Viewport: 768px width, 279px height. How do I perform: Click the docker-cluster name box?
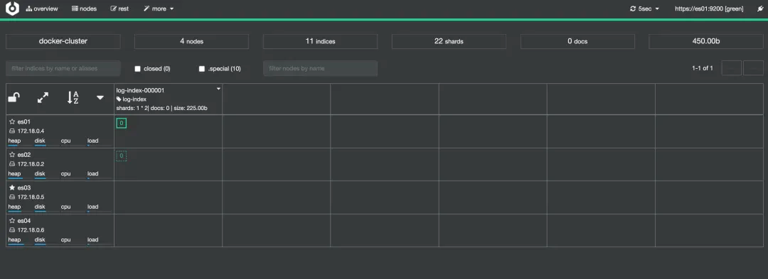(63, 42)
